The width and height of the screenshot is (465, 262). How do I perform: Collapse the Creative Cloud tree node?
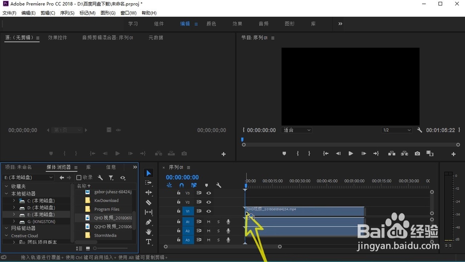[7, 235]
